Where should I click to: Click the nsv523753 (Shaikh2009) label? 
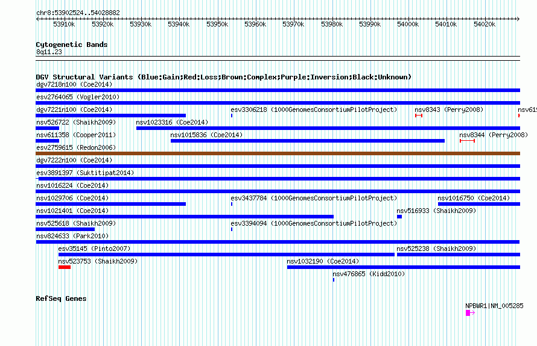(98, 261)
